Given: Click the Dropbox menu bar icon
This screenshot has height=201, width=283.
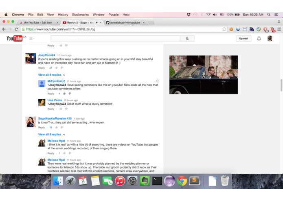Looking at the screenshot, I should click(189, 15).
